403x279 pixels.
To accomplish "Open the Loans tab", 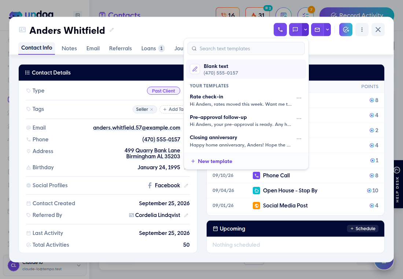I will pos(153,48).
